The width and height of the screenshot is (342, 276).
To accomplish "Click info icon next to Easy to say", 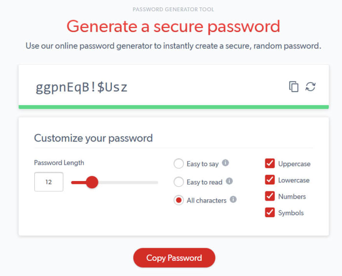I will 226,163.
